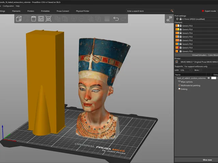The width and height of the screenshot is (218, 163).
Task: Open the Configuration menu
Action: (x=8, y=6)
